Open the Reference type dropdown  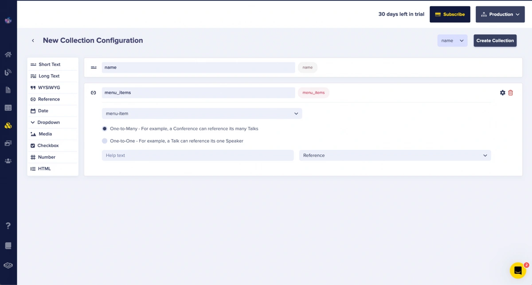click(x=395, y=156)
